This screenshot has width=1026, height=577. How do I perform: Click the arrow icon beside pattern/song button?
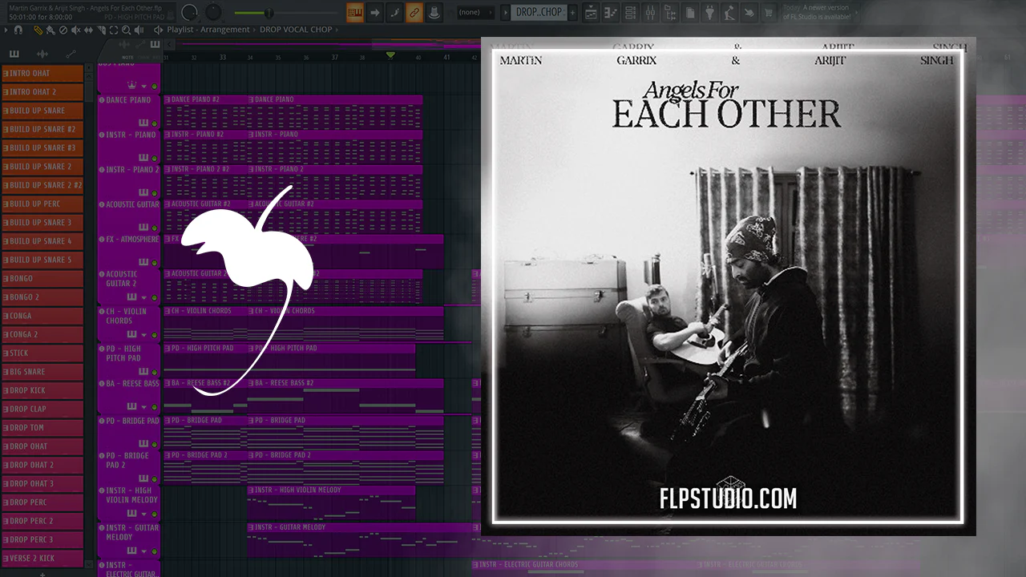[375, 12]
